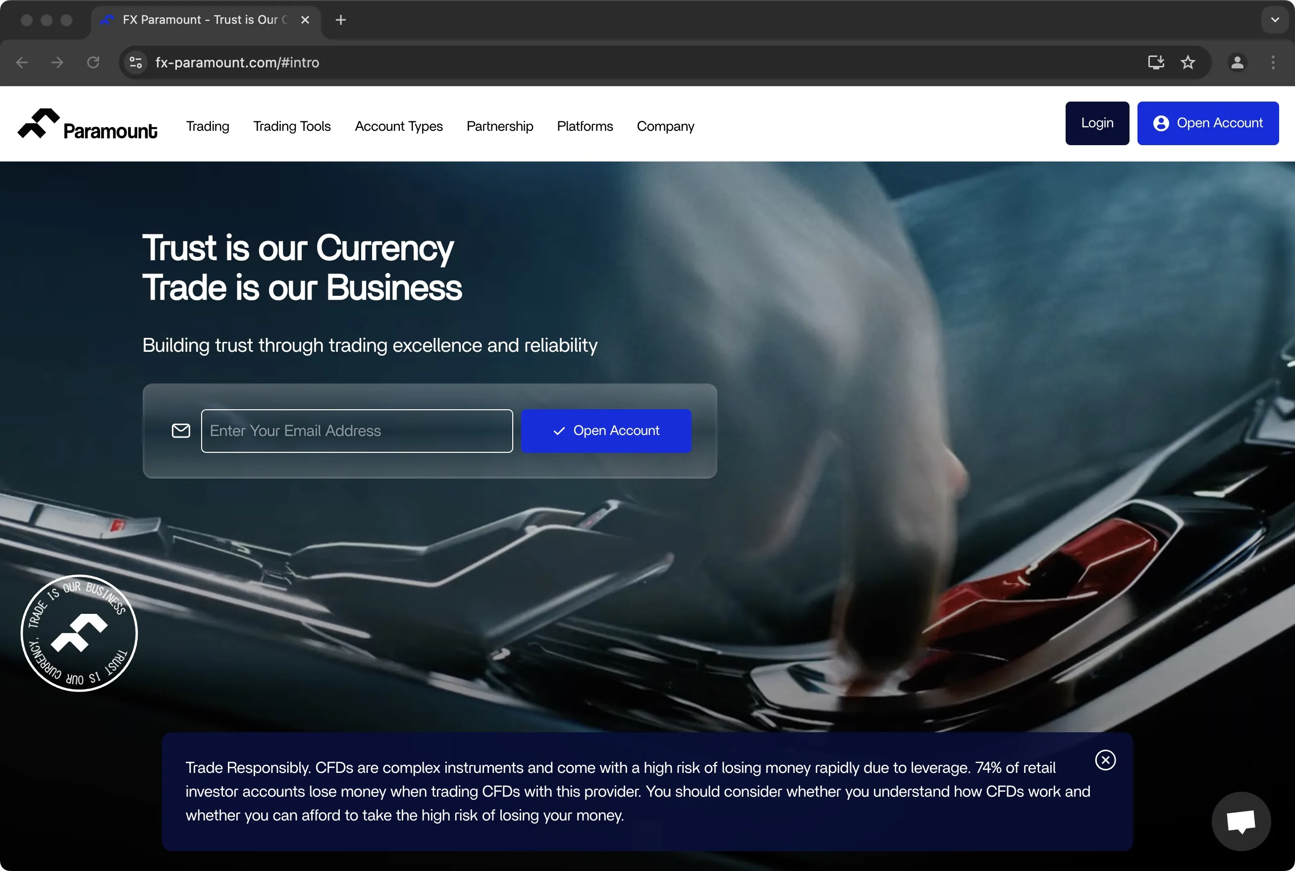
Task: Dismiss the Trade Responsibly risk warning
Action: (1105, 760)
